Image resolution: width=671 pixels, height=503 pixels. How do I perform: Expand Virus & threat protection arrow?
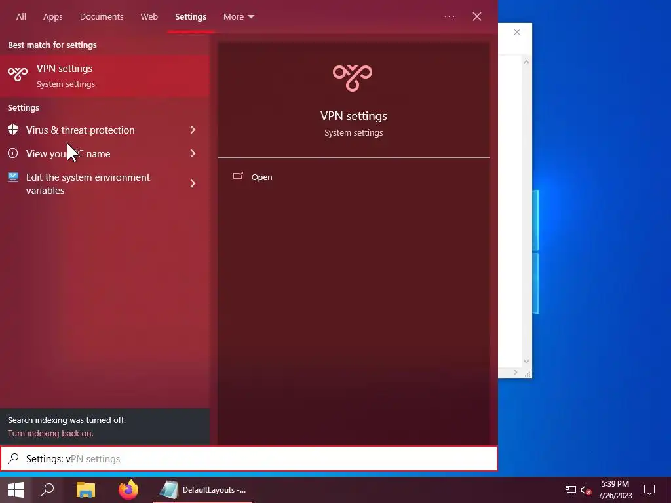click(193, 130)
